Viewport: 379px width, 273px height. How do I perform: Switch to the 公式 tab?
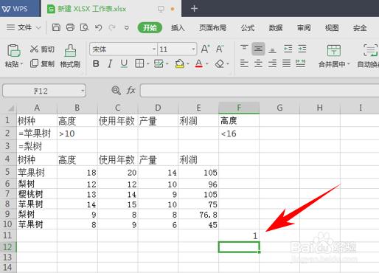pyautogui.click(x=248, y=28)
